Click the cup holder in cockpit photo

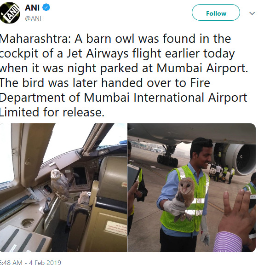tap(28, 222)
